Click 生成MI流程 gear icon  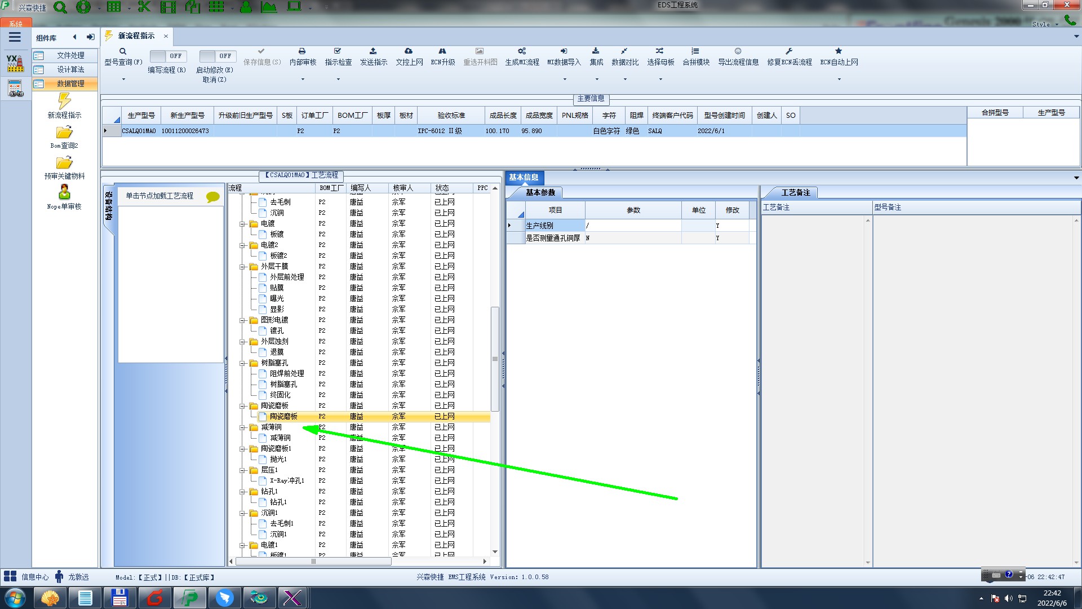522,51
